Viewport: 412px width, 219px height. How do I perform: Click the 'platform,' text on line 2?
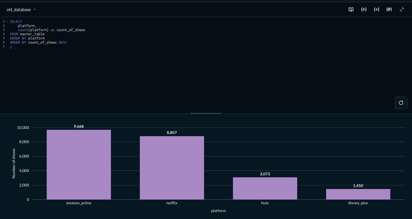click(27, 26)
